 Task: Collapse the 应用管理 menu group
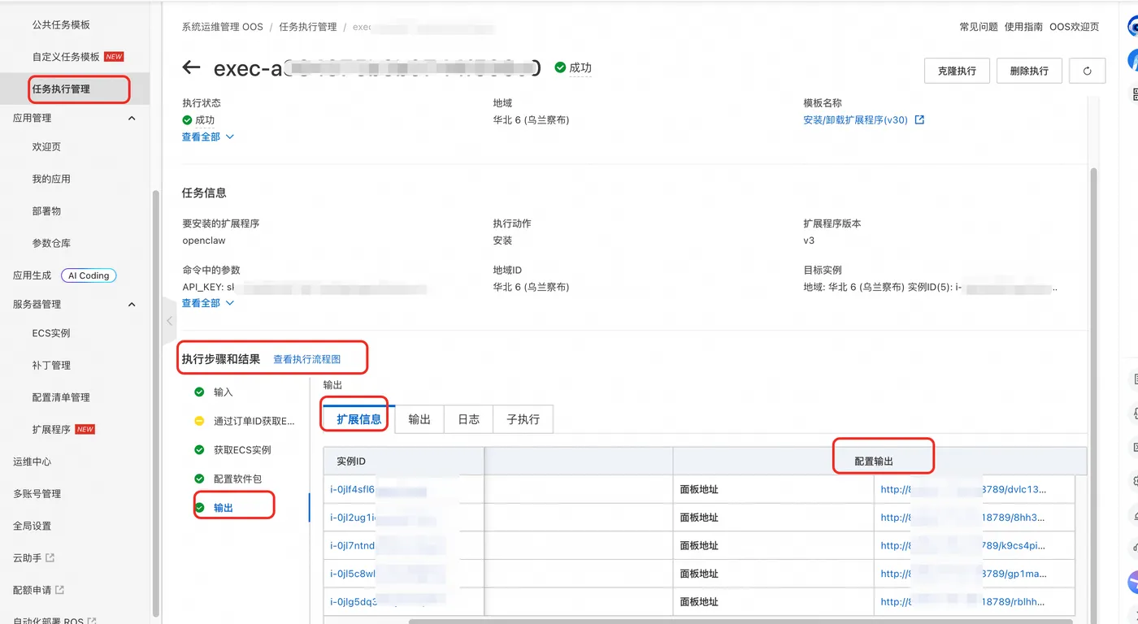click(132, 118)
